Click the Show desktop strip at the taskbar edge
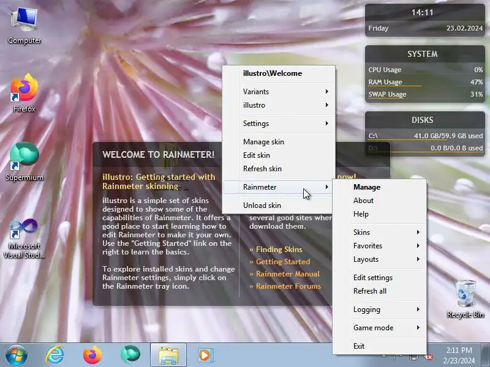Image resolution: width=490 pixels, height=367 pixels. (486, 355)
